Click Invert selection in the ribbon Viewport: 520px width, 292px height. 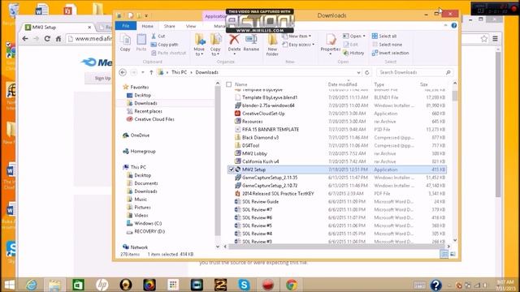(x=390, y=53)
